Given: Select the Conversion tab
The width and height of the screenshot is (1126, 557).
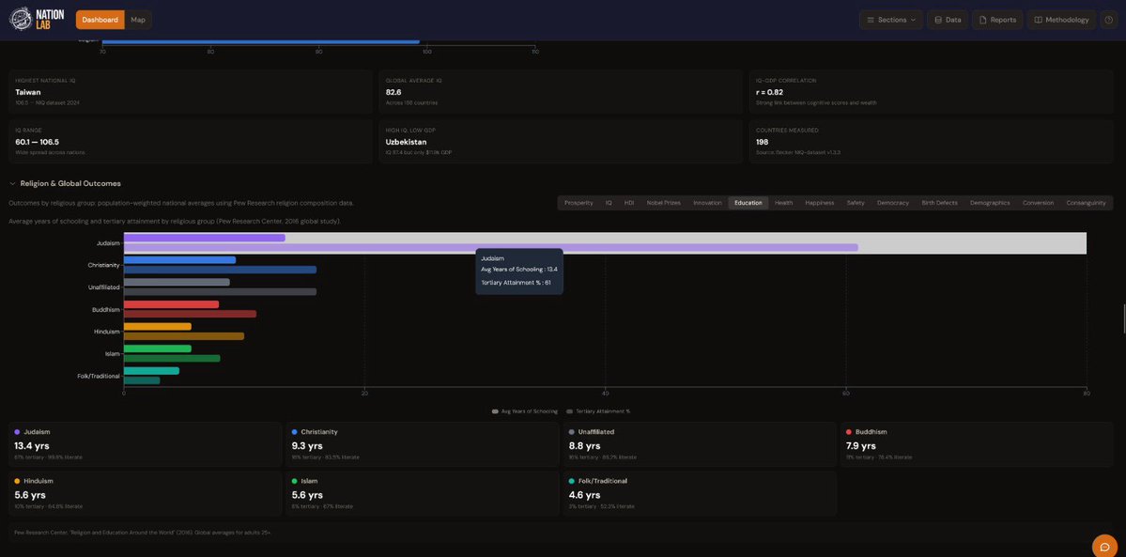Looking at the screenshot, I should (1038, 203).
